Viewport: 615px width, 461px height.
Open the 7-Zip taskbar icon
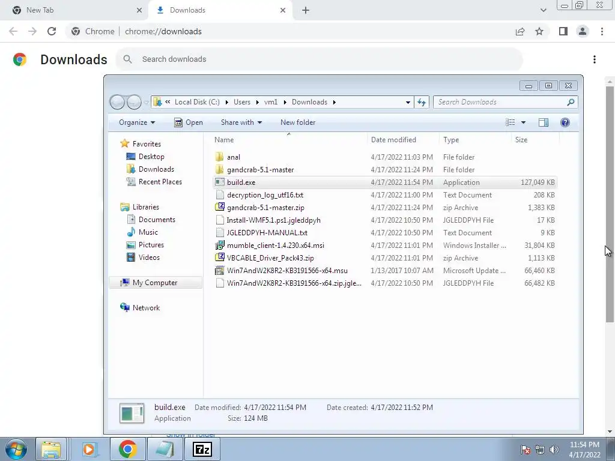click(202, 449)
